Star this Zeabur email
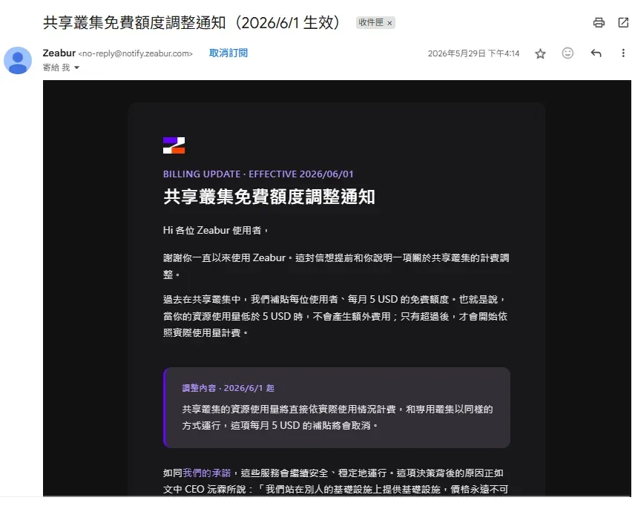The width and height of the screenshot is (635, 506). (540, 53)
